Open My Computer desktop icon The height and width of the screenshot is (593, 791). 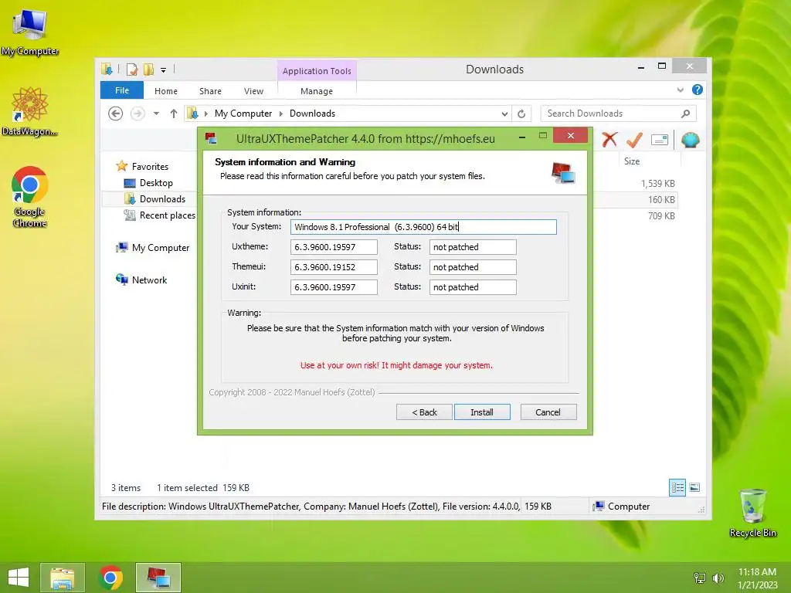[30, 32]
